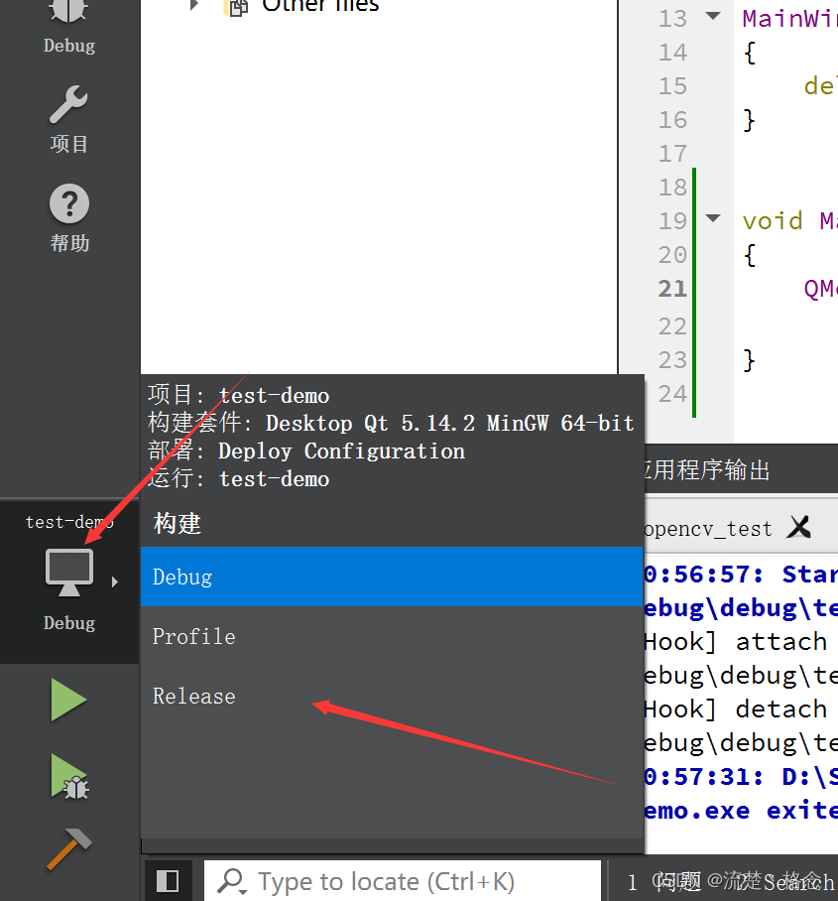Click the QMe text on line 21
Viewport: 838px width, 901px height.
coord(820,289)
